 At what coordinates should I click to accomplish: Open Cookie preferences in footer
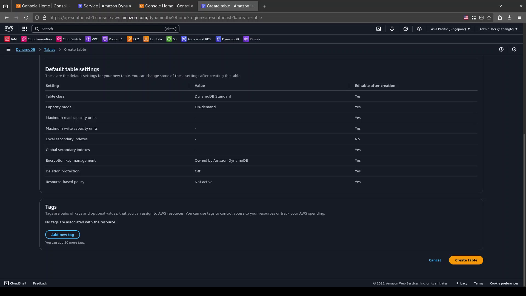point(504,283)
